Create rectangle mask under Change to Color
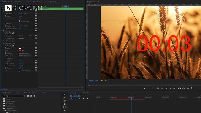 pos(10,46)
